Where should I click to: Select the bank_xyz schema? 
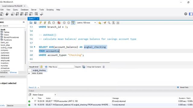coord(5,43)
